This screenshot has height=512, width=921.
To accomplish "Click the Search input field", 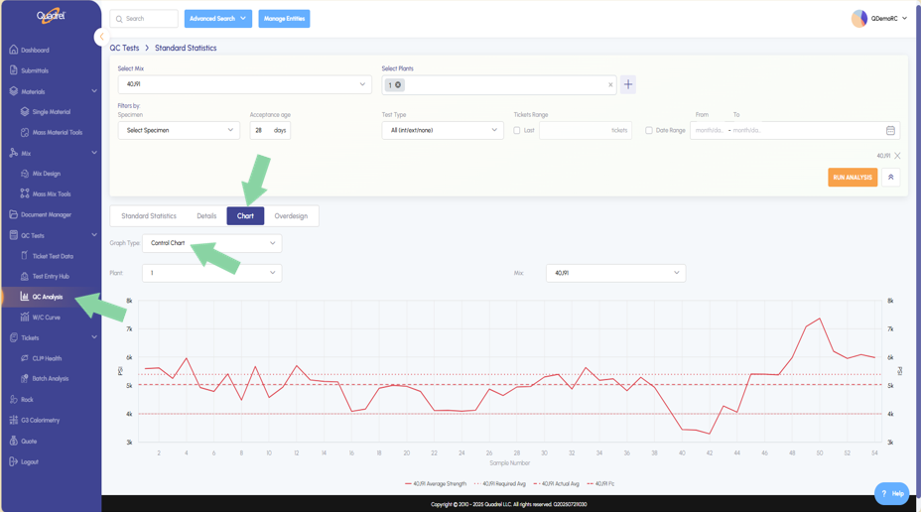I will pos(144,19).
